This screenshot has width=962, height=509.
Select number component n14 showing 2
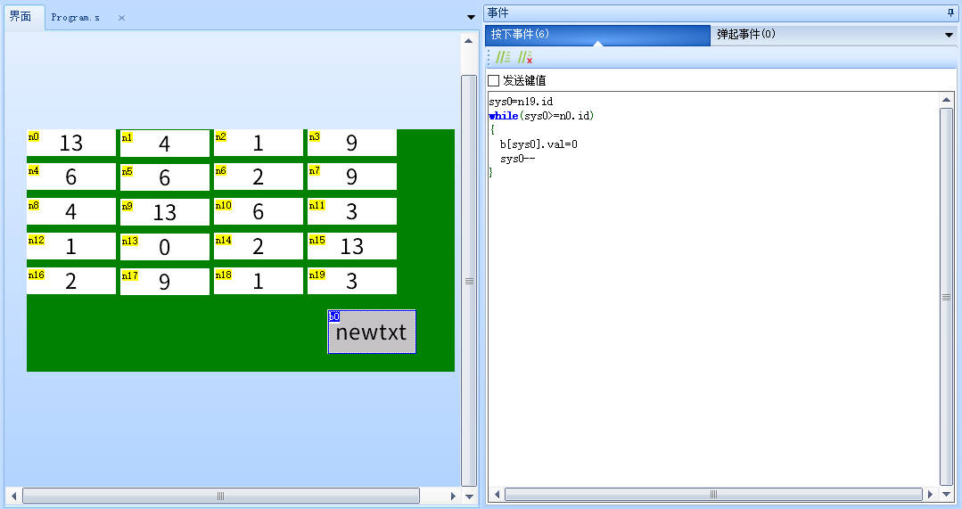[x=259, y=246]
